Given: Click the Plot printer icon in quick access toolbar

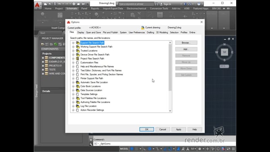Looking at the screenshot, I should pyautogui.click(x=74, y=4).
